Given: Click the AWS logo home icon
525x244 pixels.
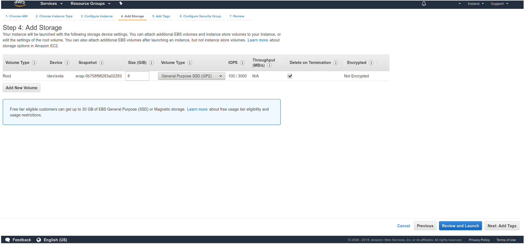Looking at the screenshot, I should [x=20, y=3].
